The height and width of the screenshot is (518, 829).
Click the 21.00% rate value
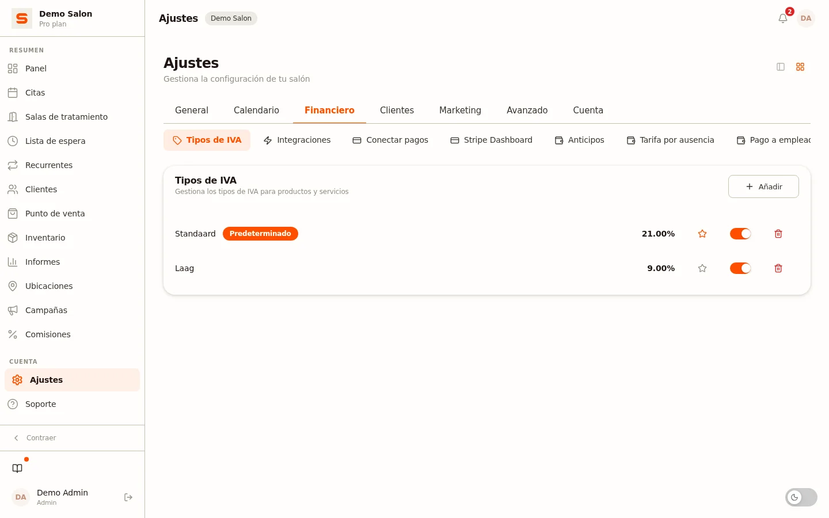pos(658,234)
